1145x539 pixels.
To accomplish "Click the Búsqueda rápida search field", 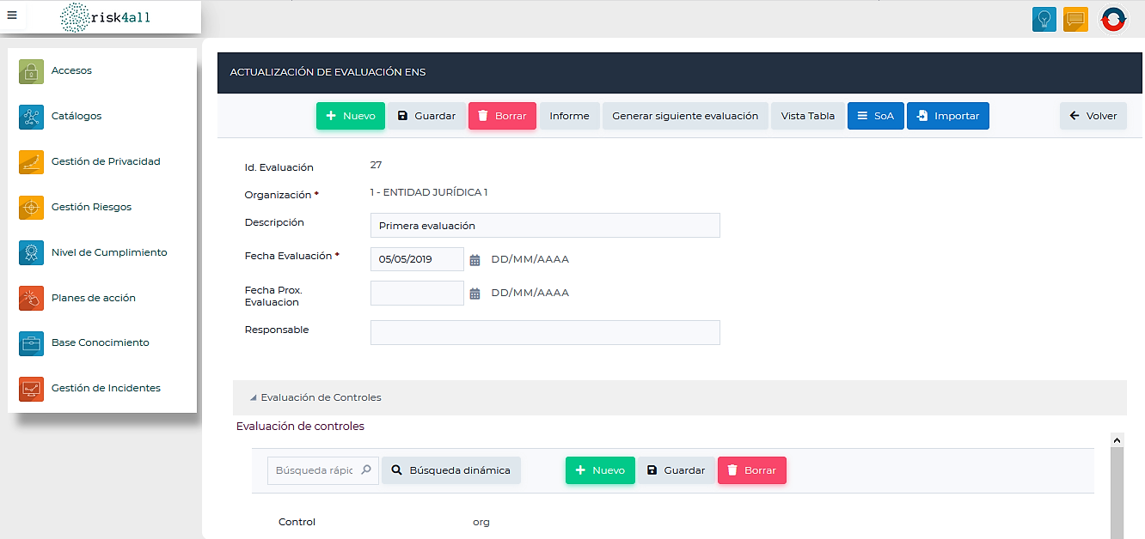I will 323,470.
